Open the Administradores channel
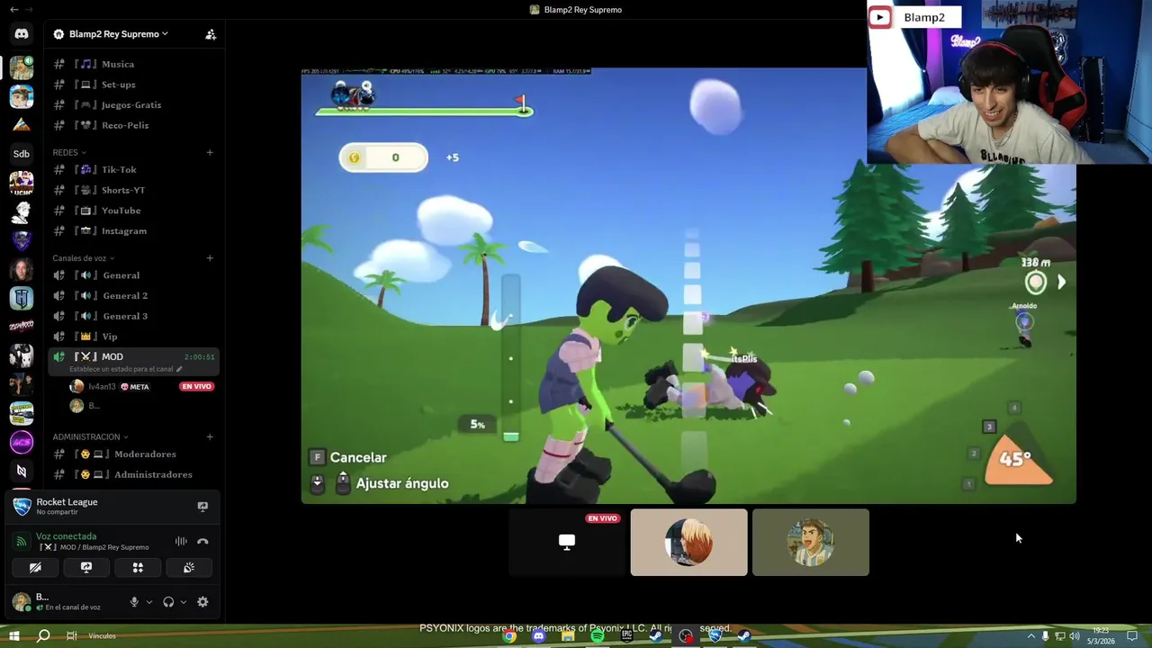 tap(134, 475)
